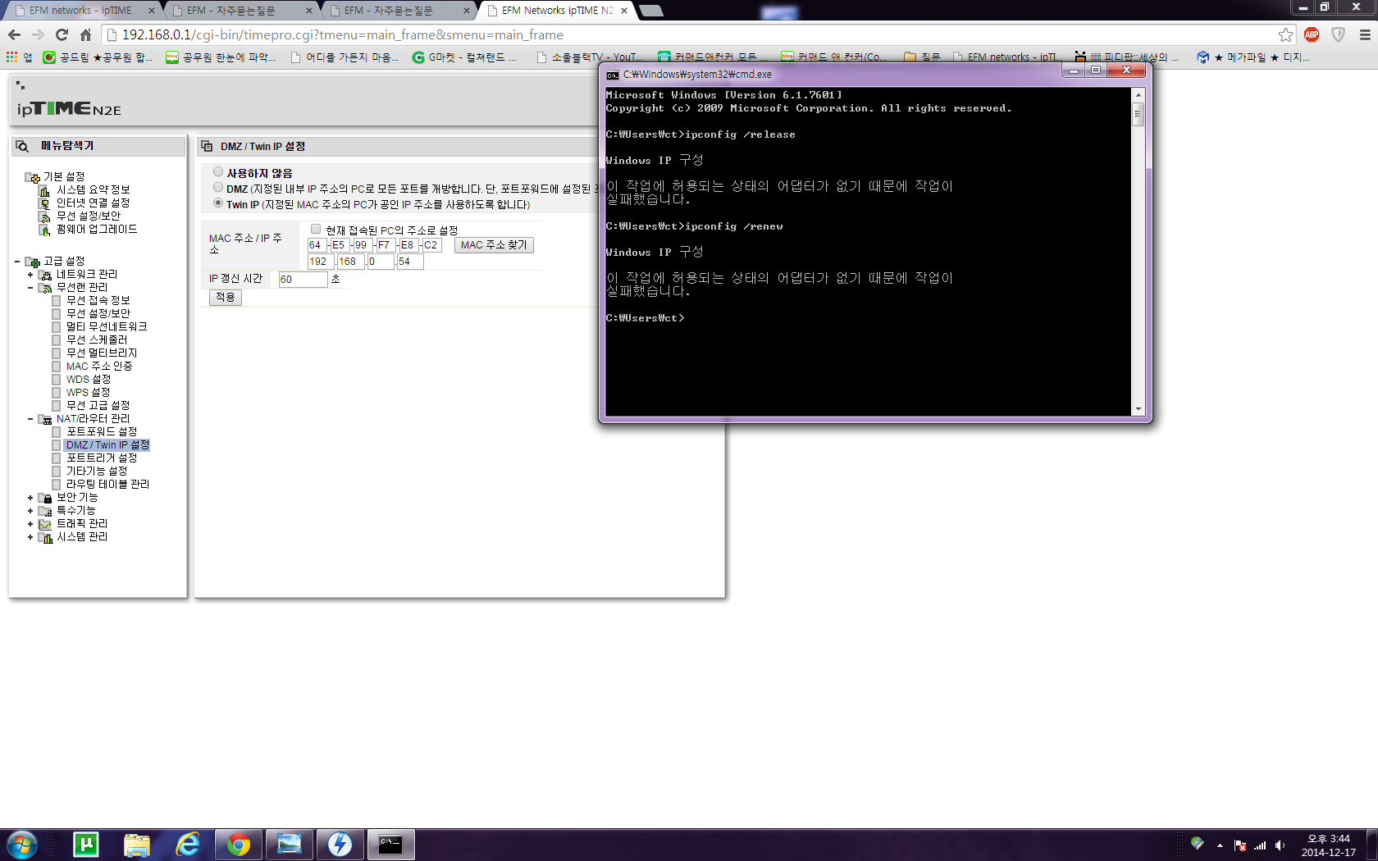Screen dimensions: 1378x861
Task: Launch uTorrent from the taskbar
Action: [86, 844]
